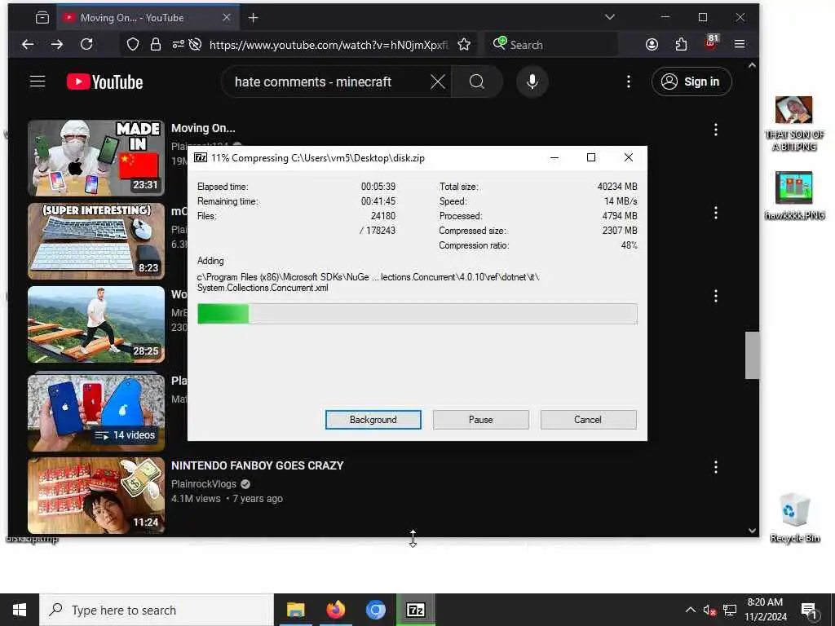
Task: Open the tracking protection shield icon
Action: [x=133, y=45]
